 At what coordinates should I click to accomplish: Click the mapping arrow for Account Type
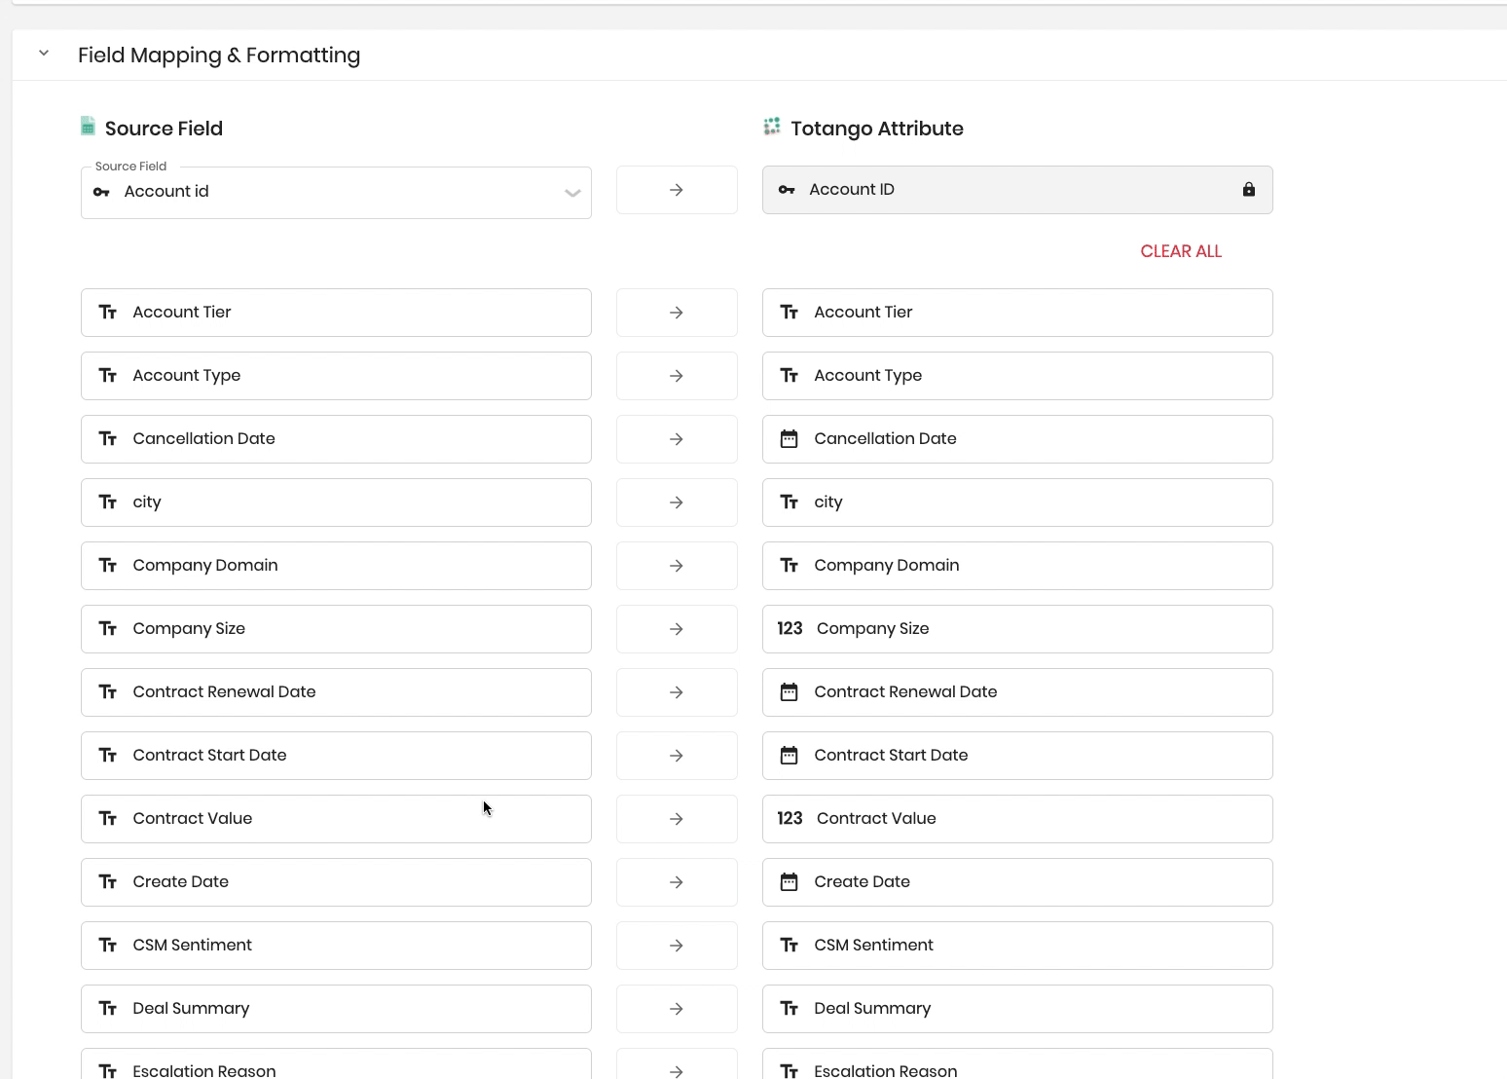click(x=677, y=376)
